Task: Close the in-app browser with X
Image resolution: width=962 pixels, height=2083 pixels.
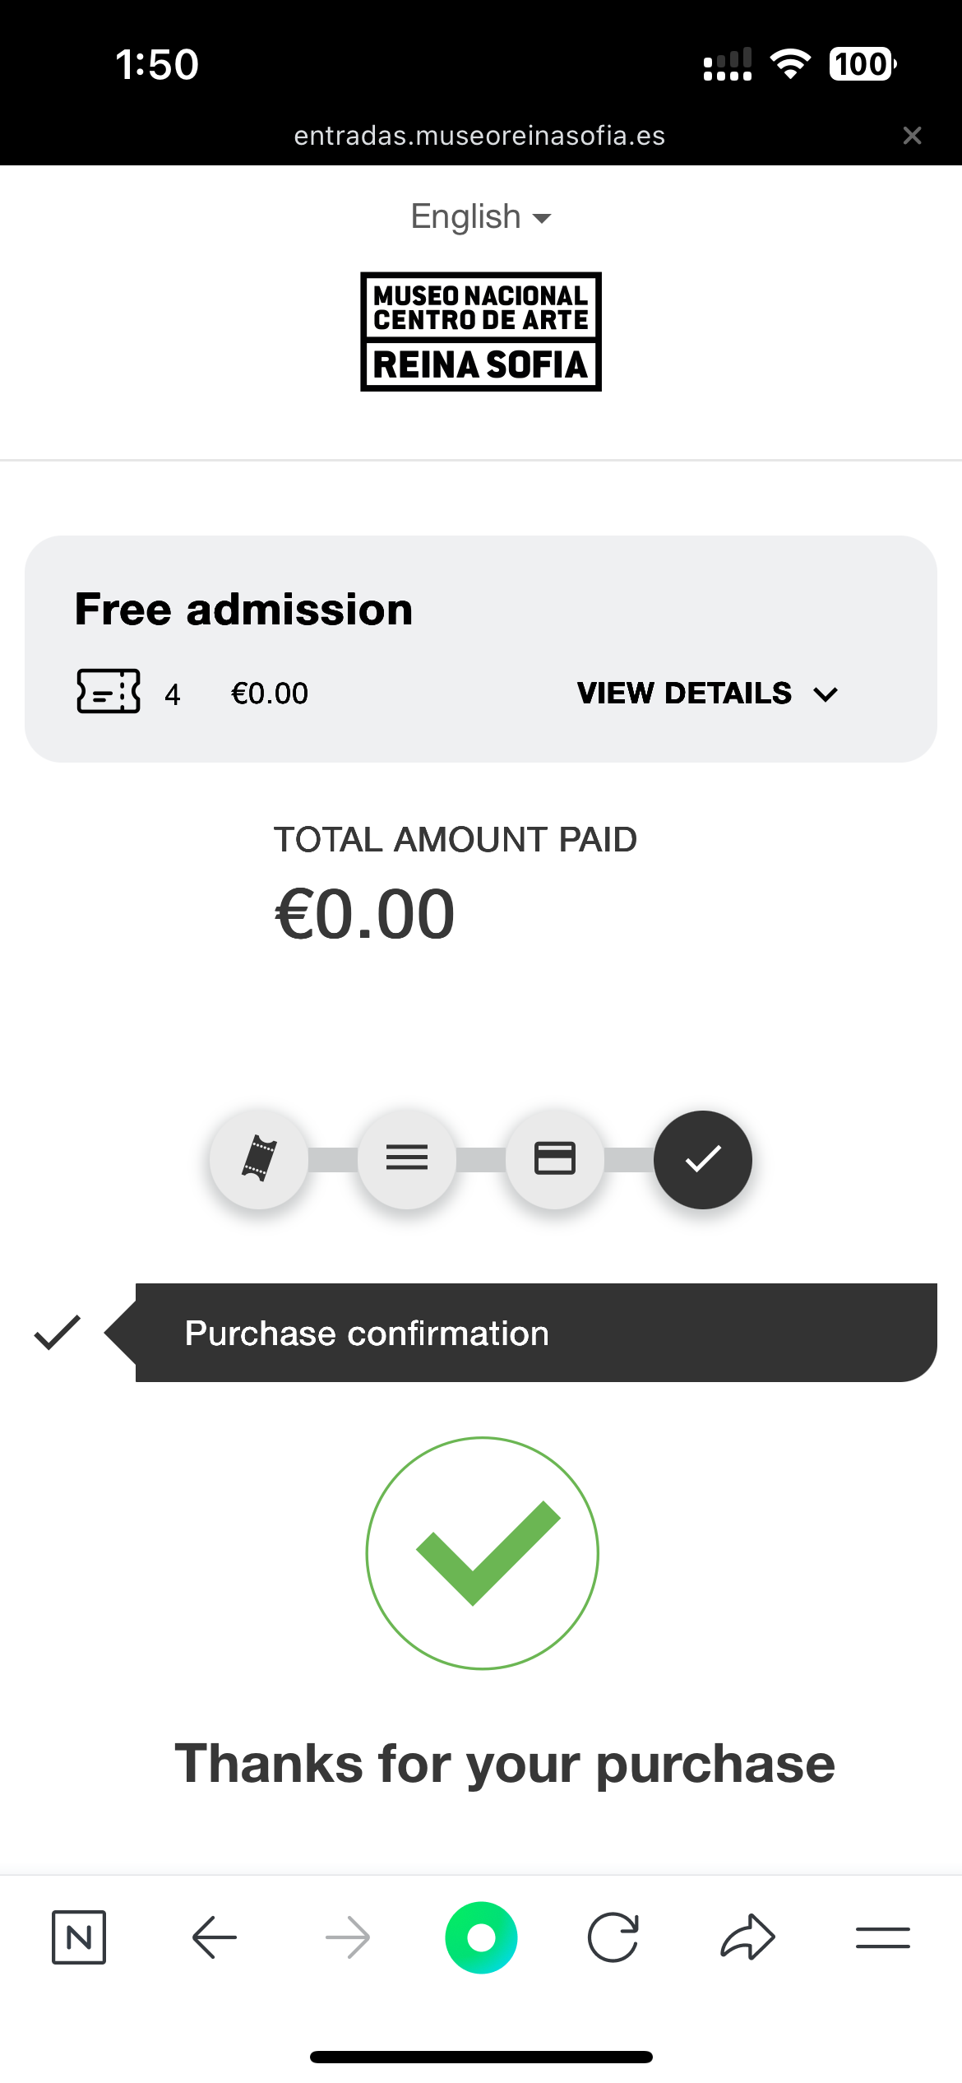Action: (912, 136)
